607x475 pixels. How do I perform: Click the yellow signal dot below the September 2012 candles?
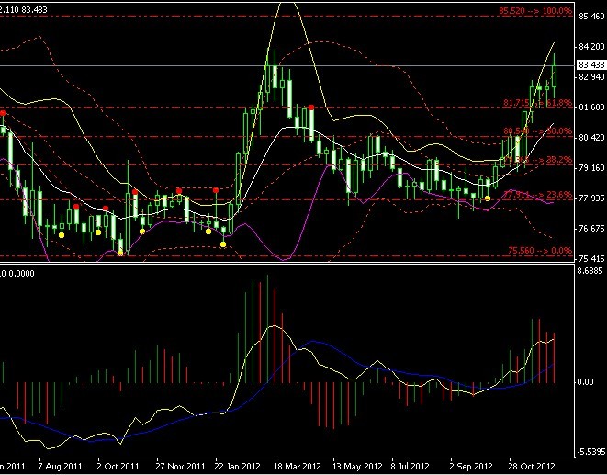click(488, 198)
